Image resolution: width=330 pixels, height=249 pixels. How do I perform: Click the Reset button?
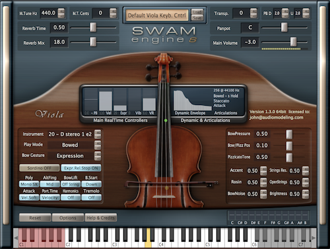coord(35,218)
